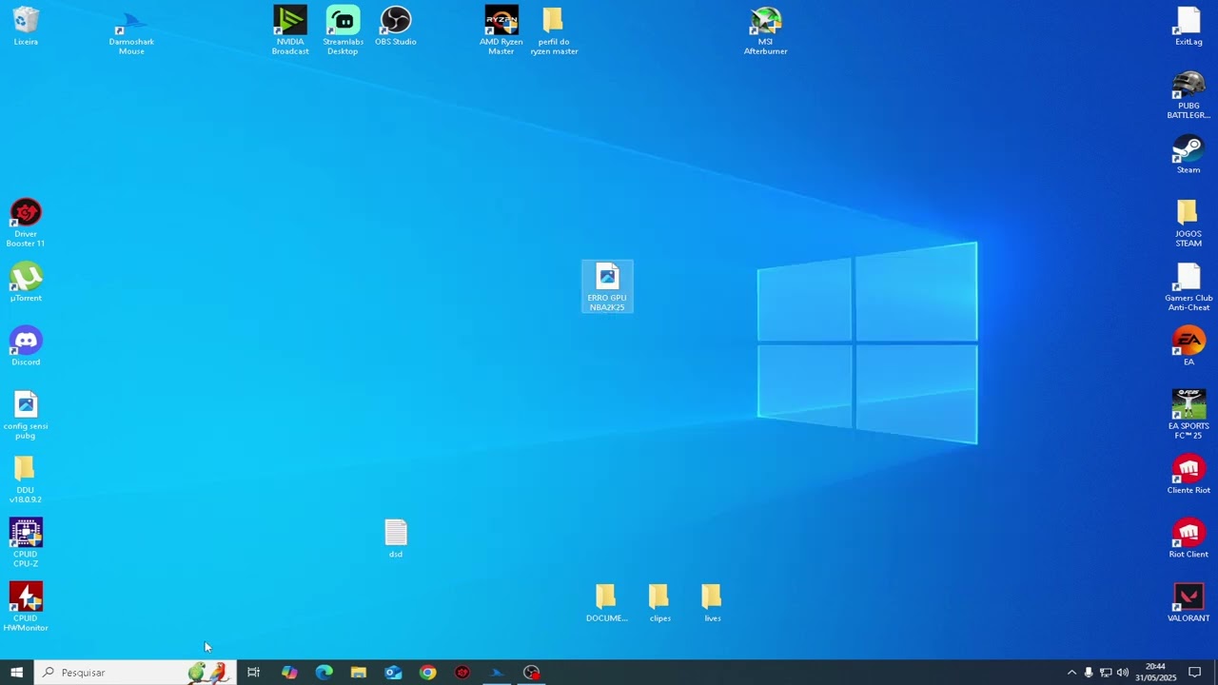This screenshot has width=1218, height=685.
Task: Select the CPUID HWMonitor shortcut
Action: [x=26, y=607]
